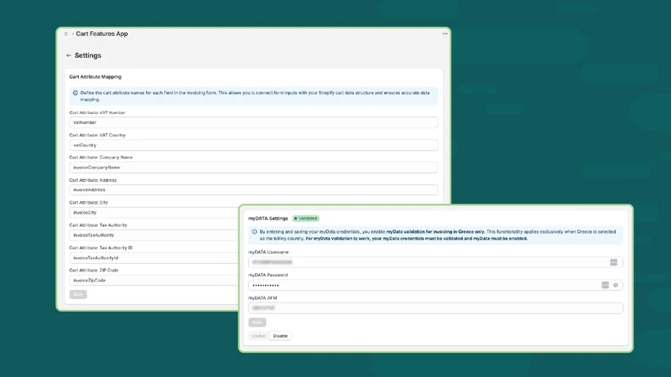The width and height of the screenshot is (671, 377).
Task: Click the password manager icon in myDATA Password field
Action: point(605,285)
